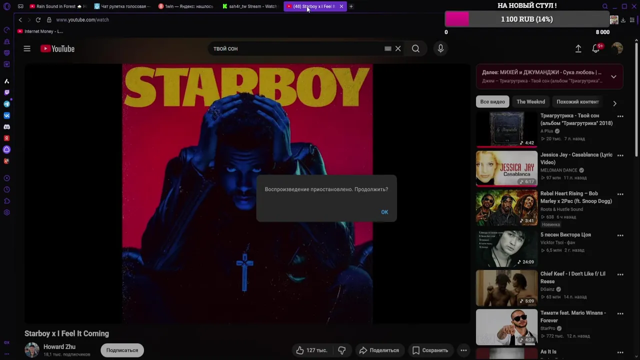This screenshot has height=360, width=640.
Task: Open a new browser tab
Action: click(x=351, y=6)
